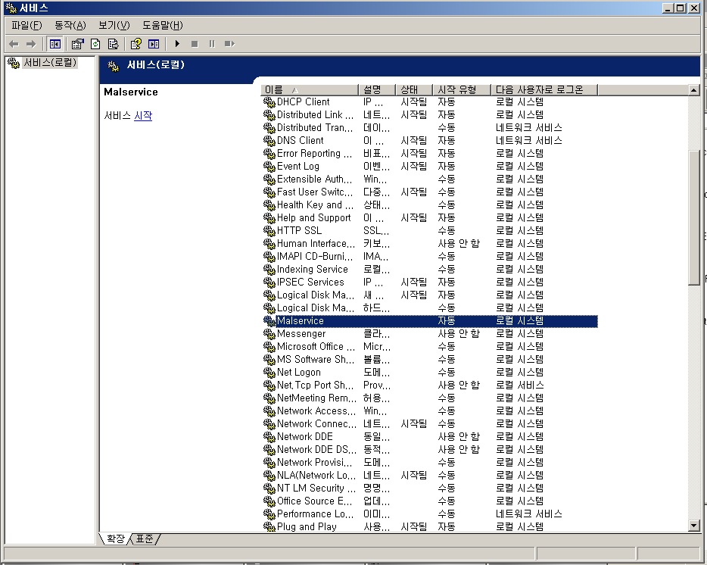Screen dimensions: 707x565
Task: Select the Network DDE service icon
Action: coord(269,437)
